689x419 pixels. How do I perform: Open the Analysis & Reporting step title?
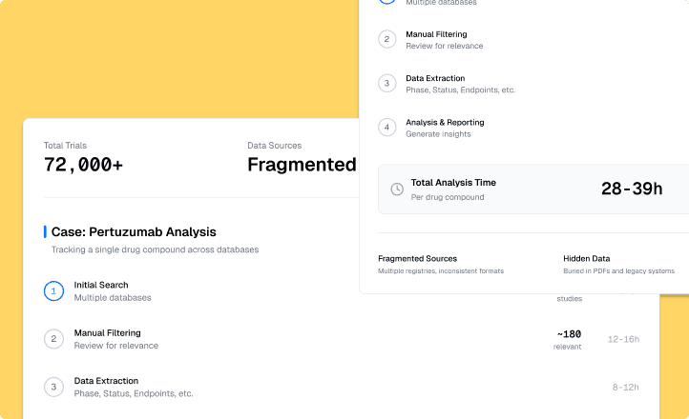click(x=445, y=122)
